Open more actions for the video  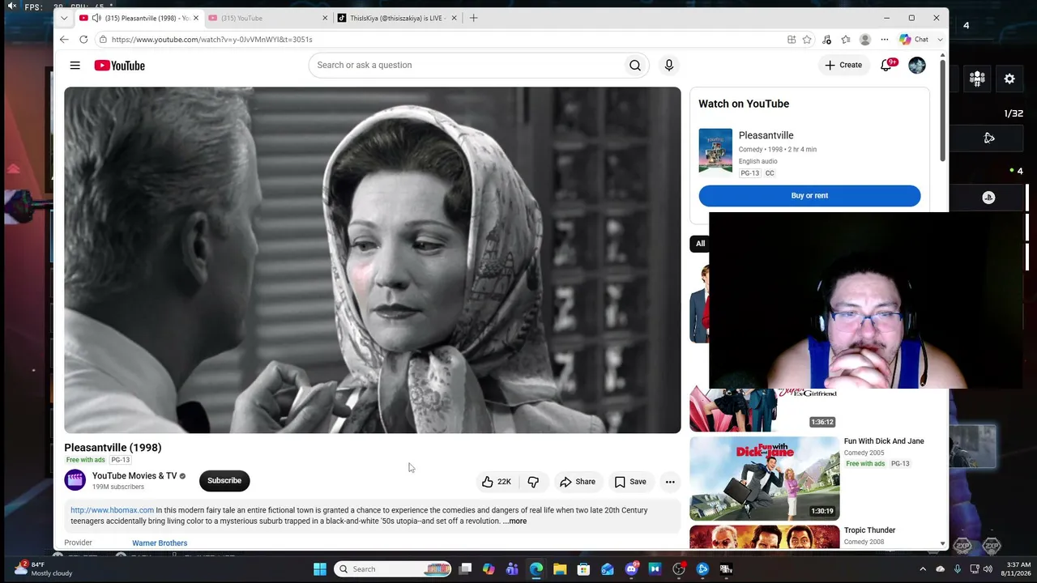coord(670,482)
